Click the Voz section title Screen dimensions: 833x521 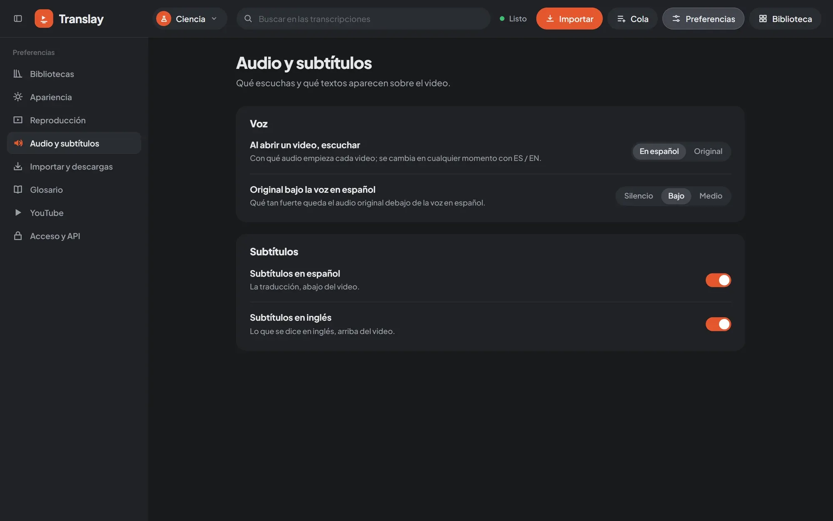click(x=259, y=124)
